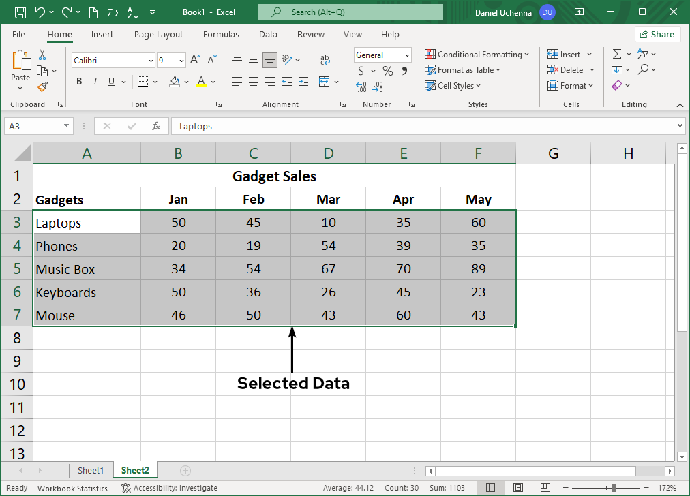Expand the Number Format dropdown showing General
Viewport: 690px width, 496px height.
tap(406, 55)
